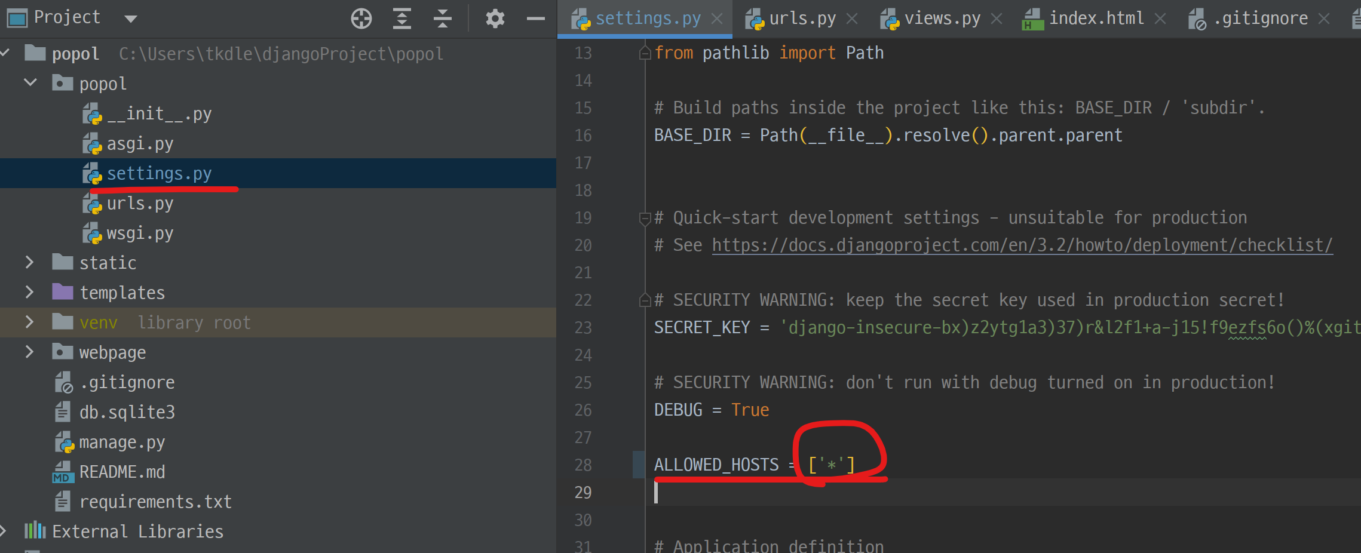Select __init__.py in the project tree

159,113
